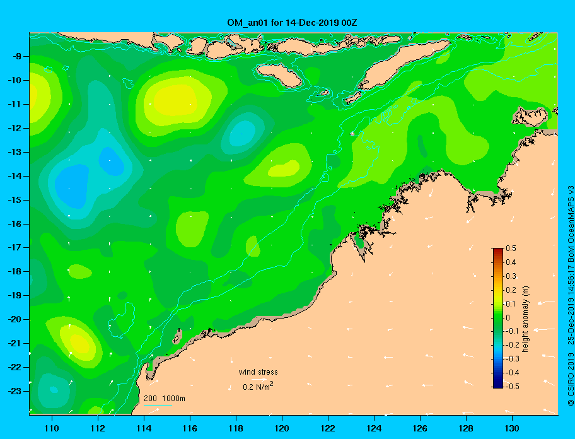Click latitude axis label '-11'

tap(15, 104)
